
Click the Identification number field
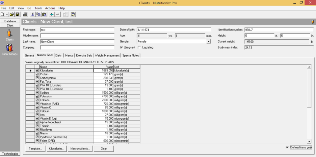click(279, 30)
